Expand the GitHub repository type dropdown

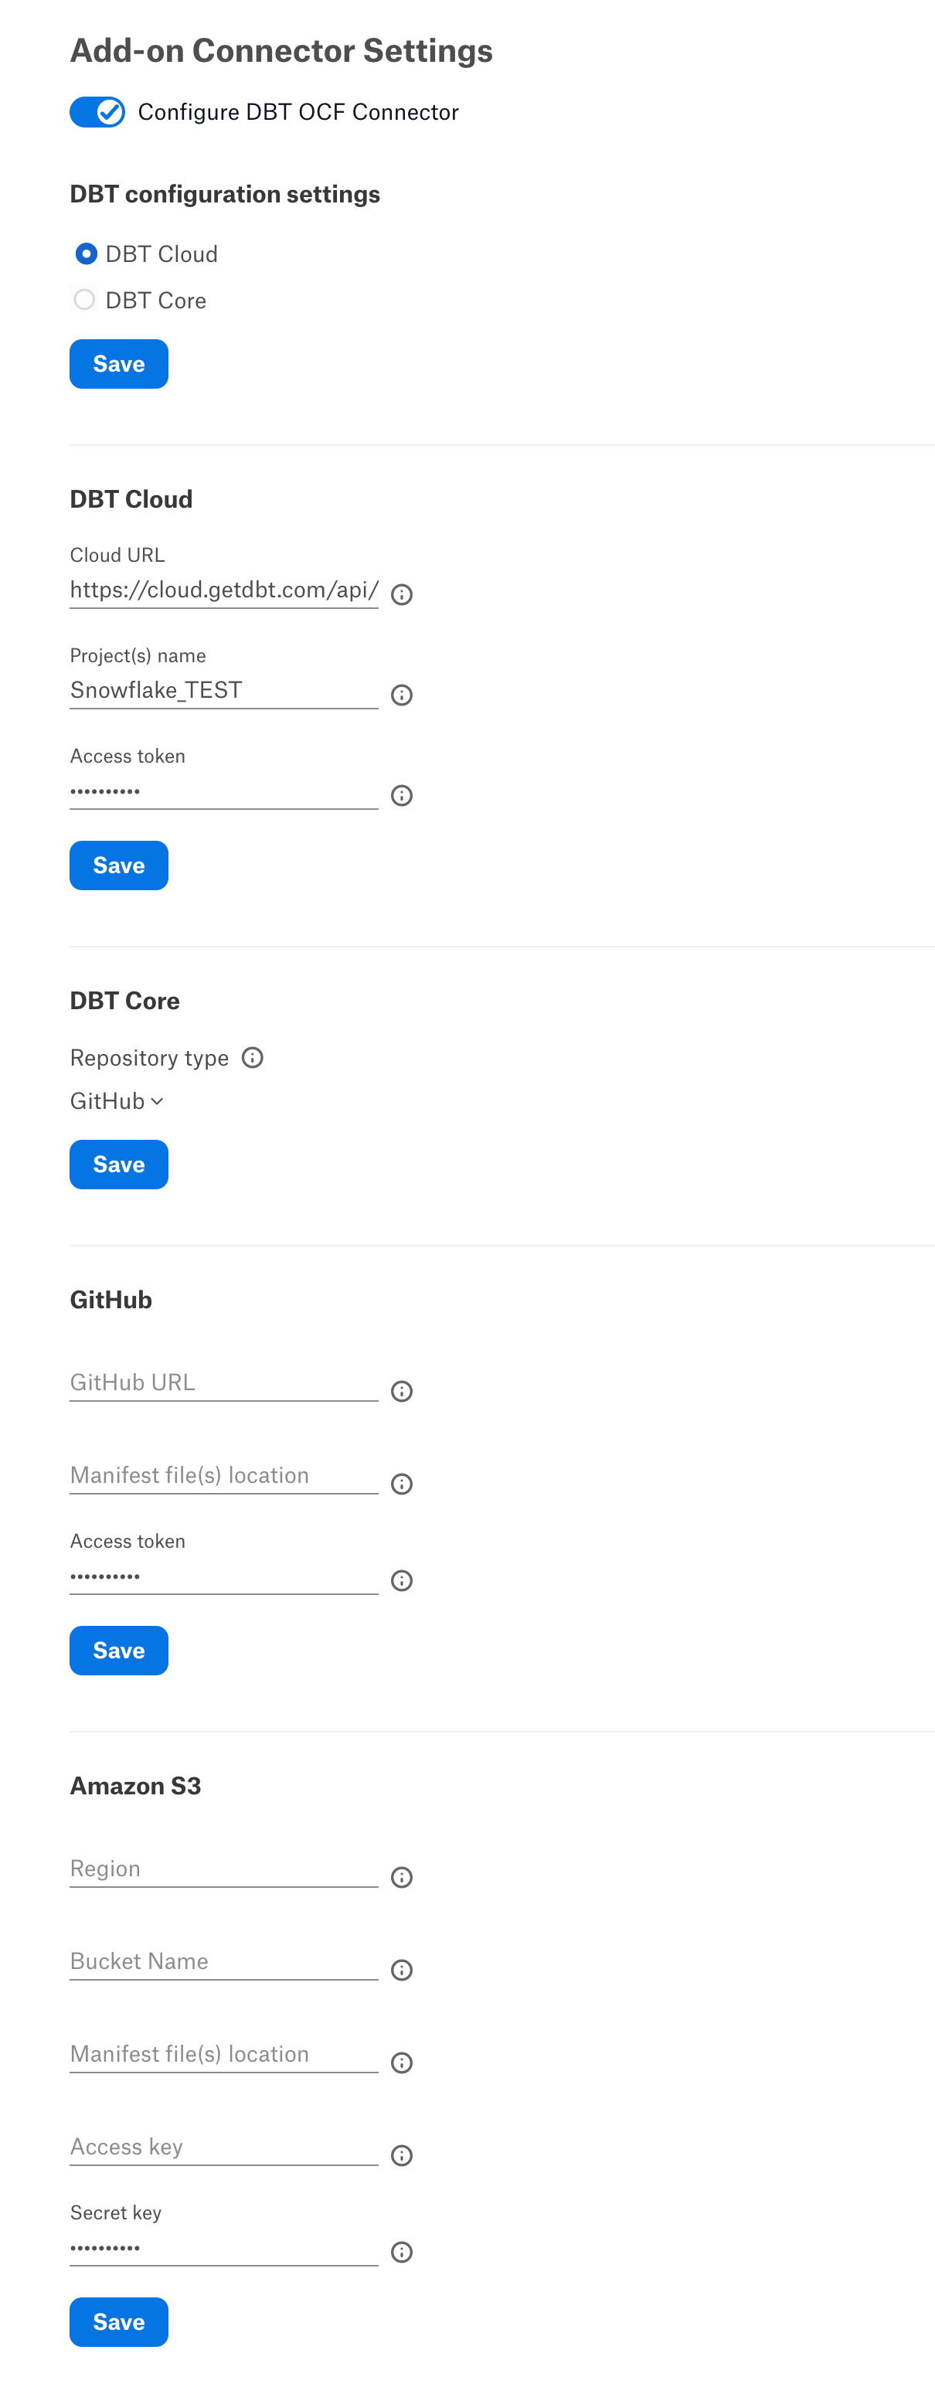[117, 1100]
